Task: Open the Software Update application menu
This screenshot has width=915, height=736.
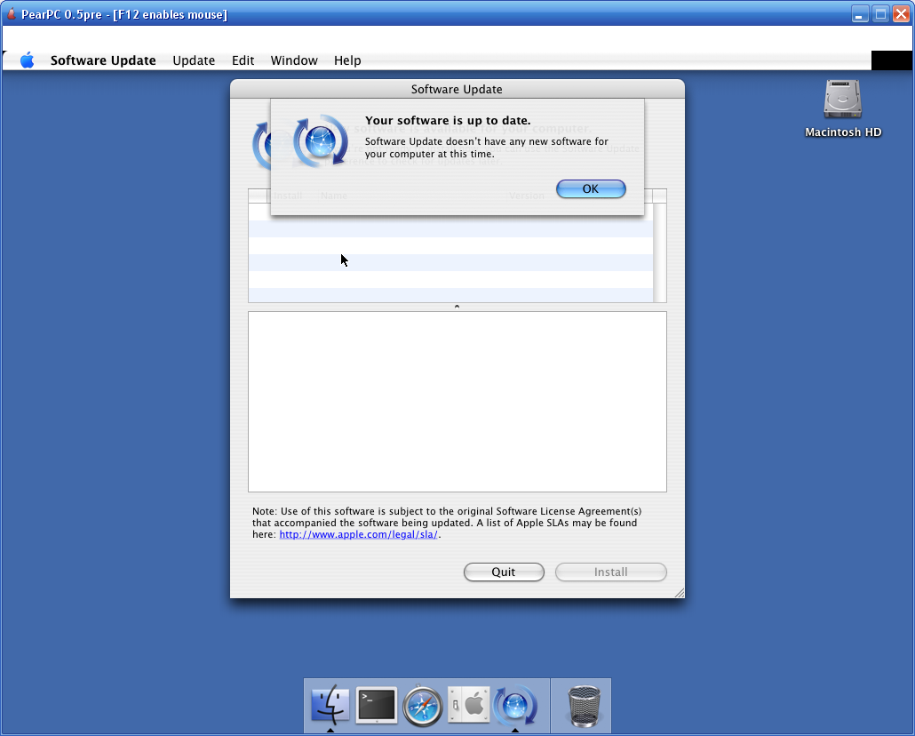Action: point(103,60)
